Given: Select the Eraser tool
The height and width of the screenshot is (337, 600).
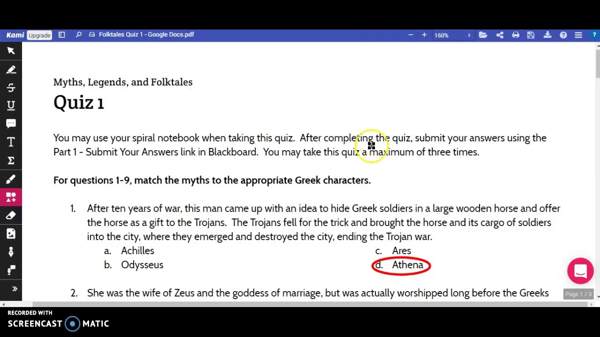Looking at the screenshot, I should (x=11, y=215).
